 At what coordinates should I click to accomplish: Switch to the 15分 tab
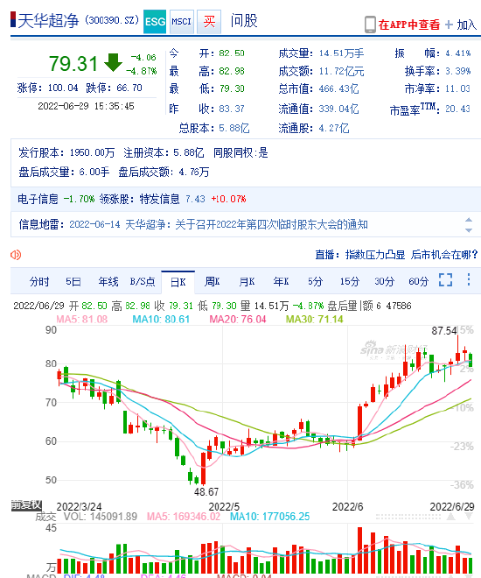click(349, 282)
